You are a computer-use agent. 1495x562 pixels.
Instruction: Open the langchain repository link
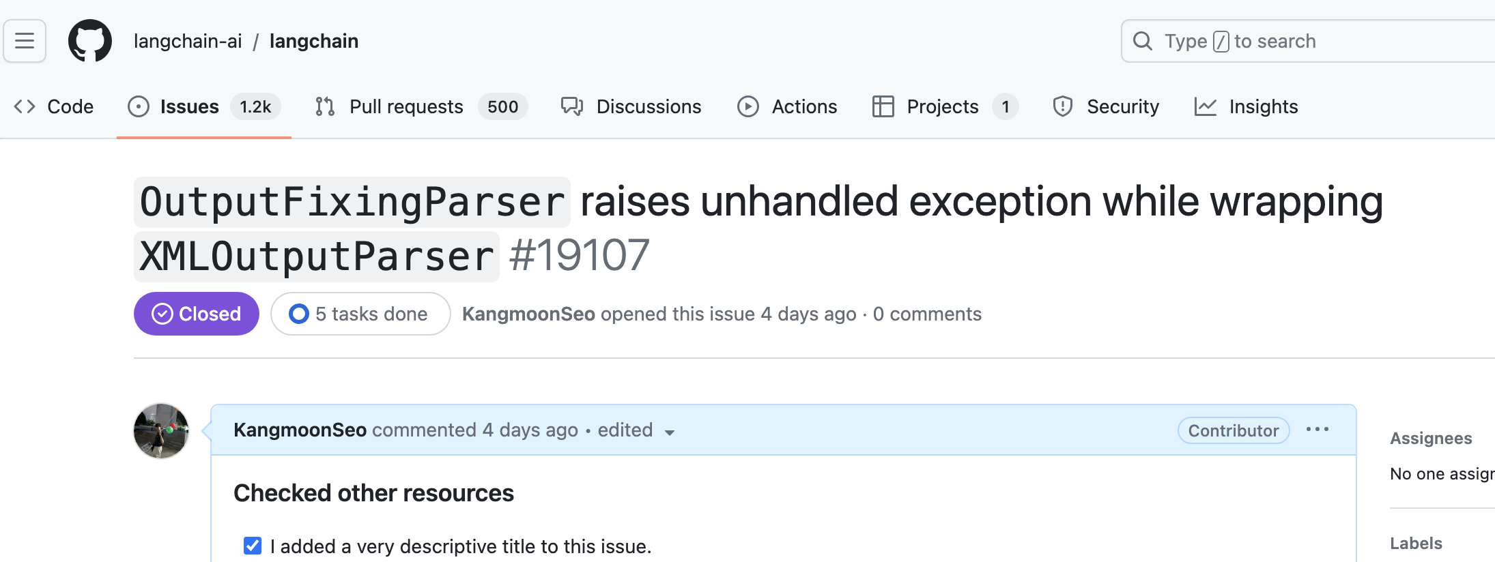(x=314, y=41)
